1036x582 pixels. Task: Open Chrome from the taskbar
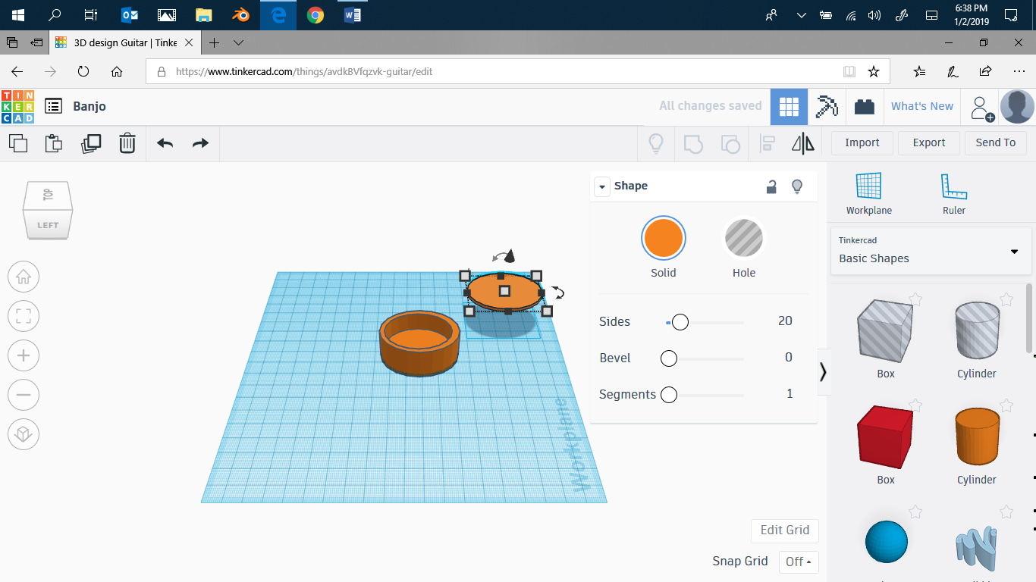pos(316,14)
